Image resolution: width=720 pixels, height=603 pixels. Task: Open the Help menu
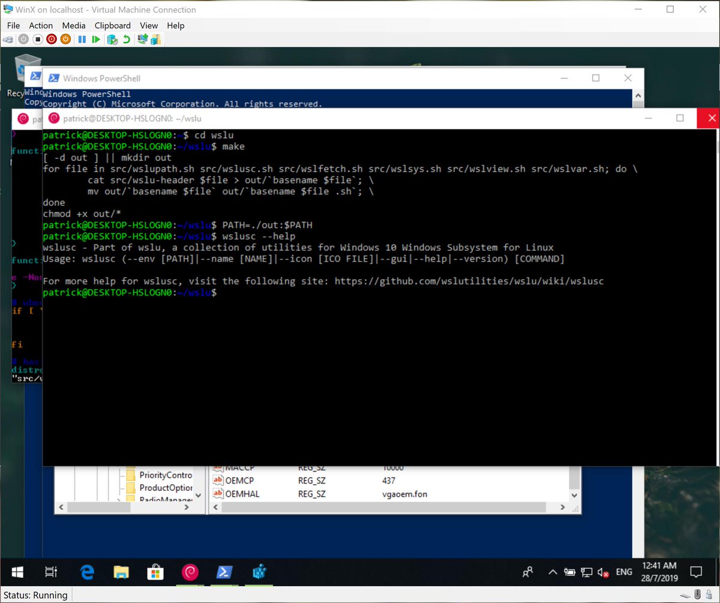pos(176,25)
